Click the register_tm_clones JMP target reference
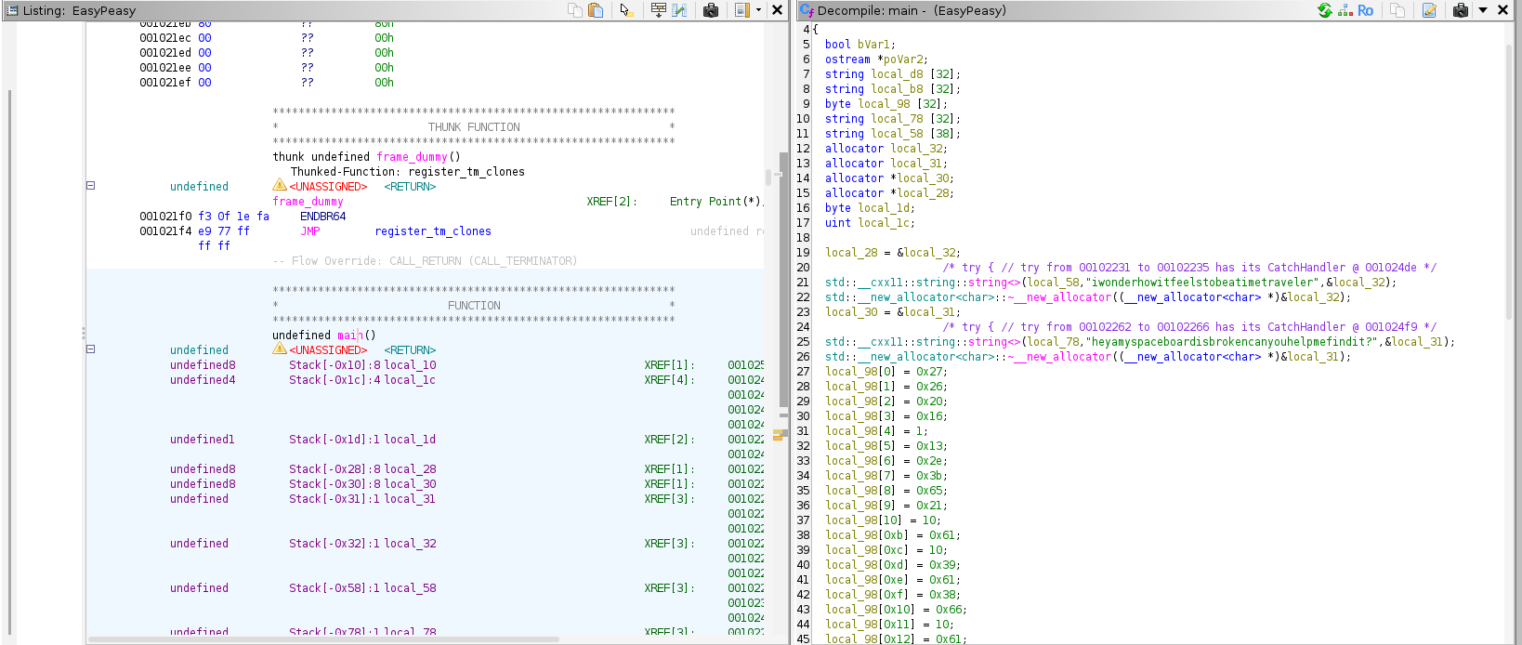 point(433,231)
